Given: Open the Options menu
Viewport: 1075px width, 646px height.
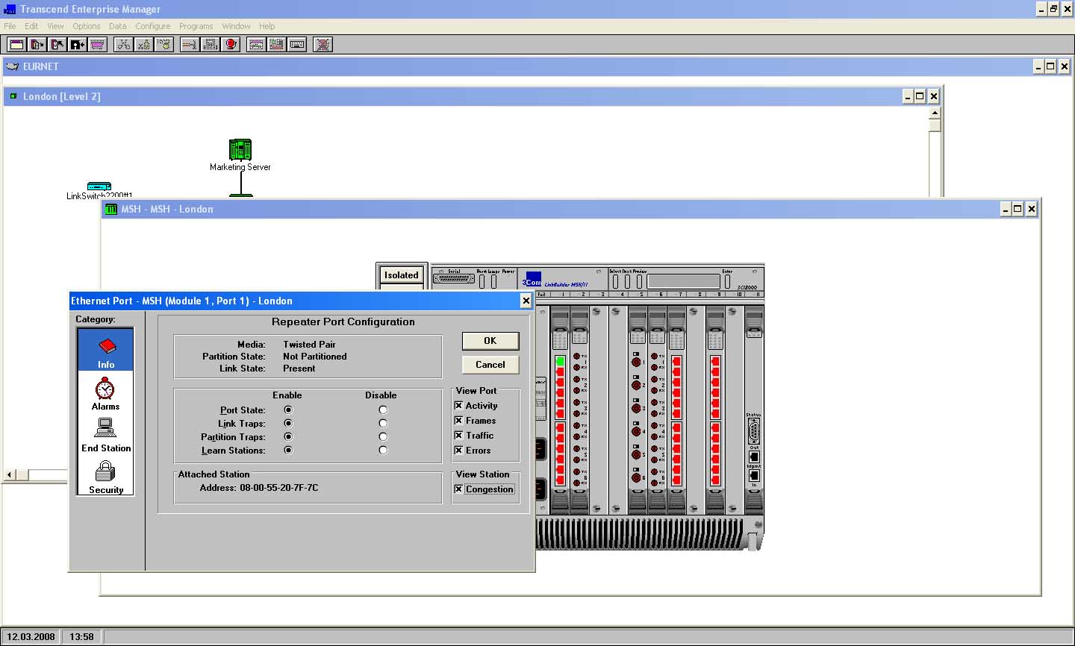Looking at the screenshot, I should 87,26.
